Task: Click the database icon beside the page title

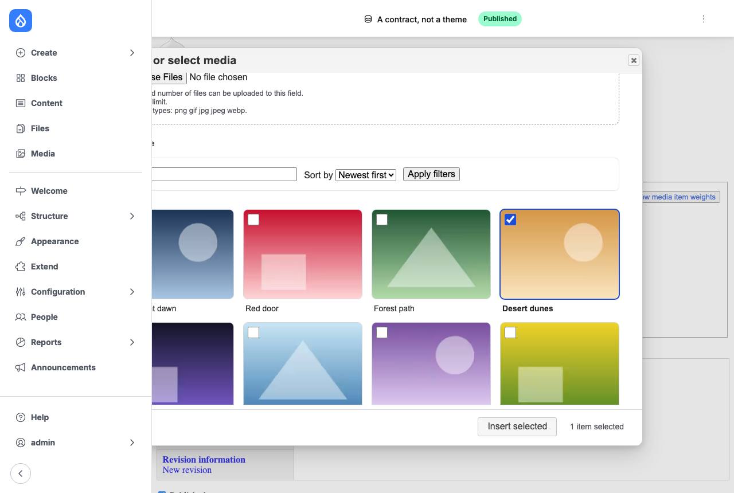Action: click(x=368, y=19)
